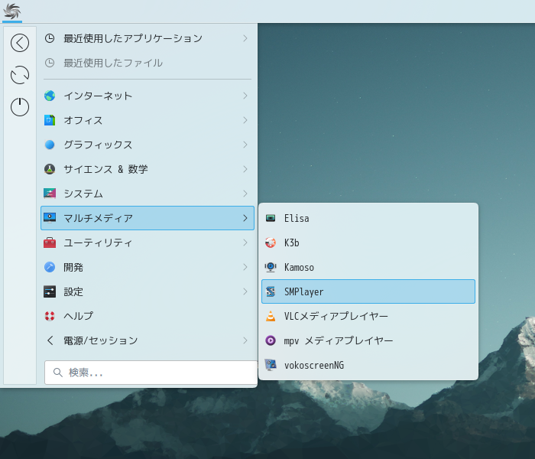The width and height of the screenshot is (535, 459).
Task: Click the hammer icon for 開発
Action: 50,267
